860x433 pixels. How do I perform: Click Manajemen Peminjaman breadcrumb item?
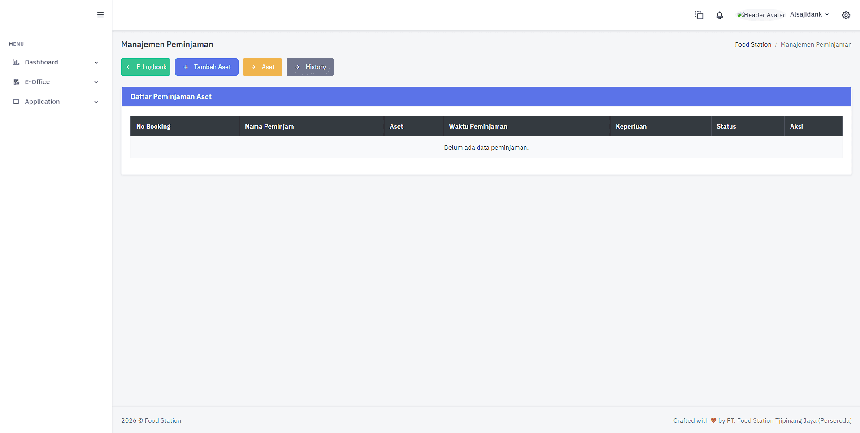(816, 44)
